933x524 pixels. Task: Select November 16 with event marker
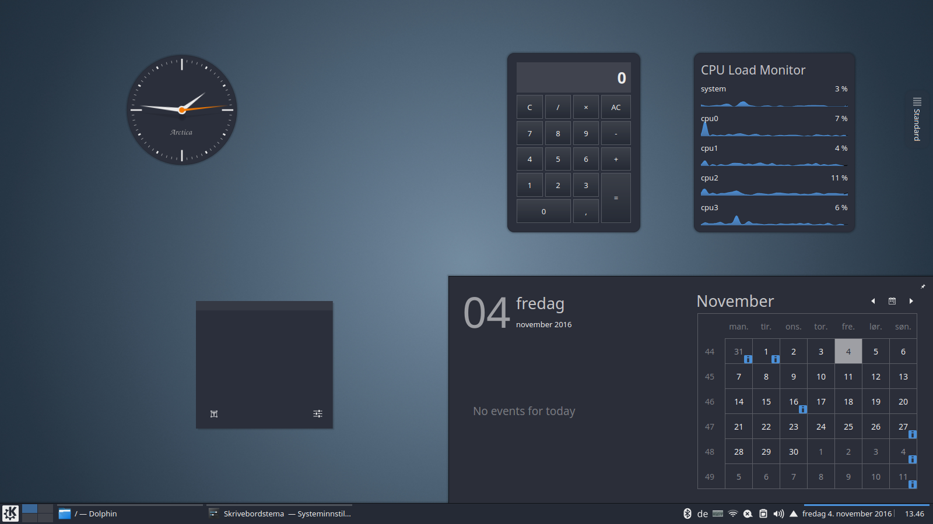click(794, 401)
